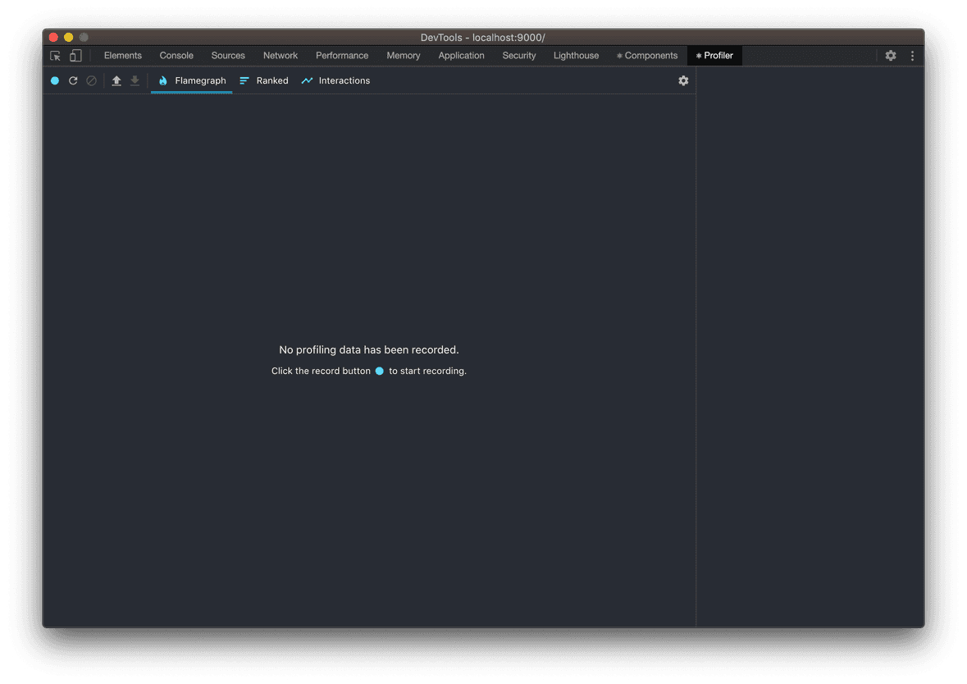
Task: Open DevTools settings with the gear icon
Action: [x=891, y=55]
